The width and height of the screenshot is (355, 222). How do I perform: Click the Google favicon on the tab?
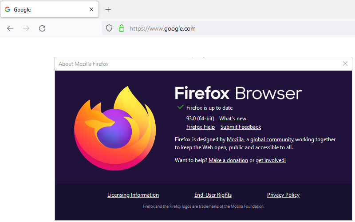(8, 9)
